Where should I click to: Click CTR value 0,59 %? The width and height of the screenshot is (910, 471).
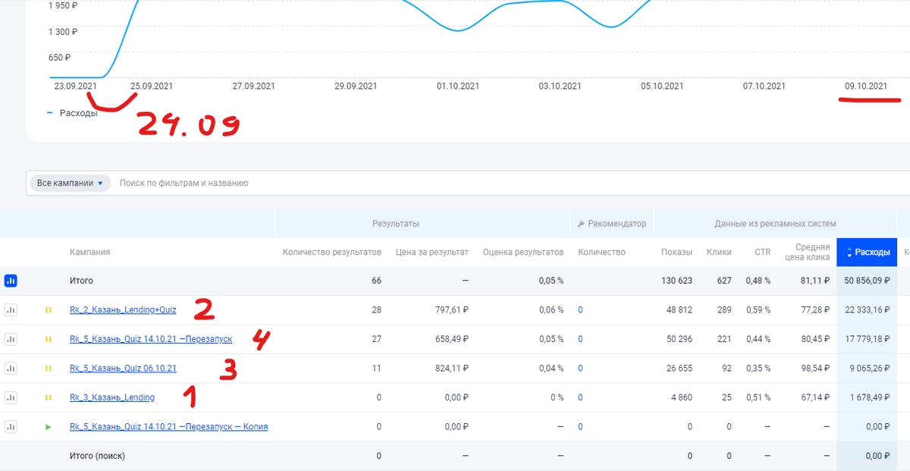click(x=757, y=310)
